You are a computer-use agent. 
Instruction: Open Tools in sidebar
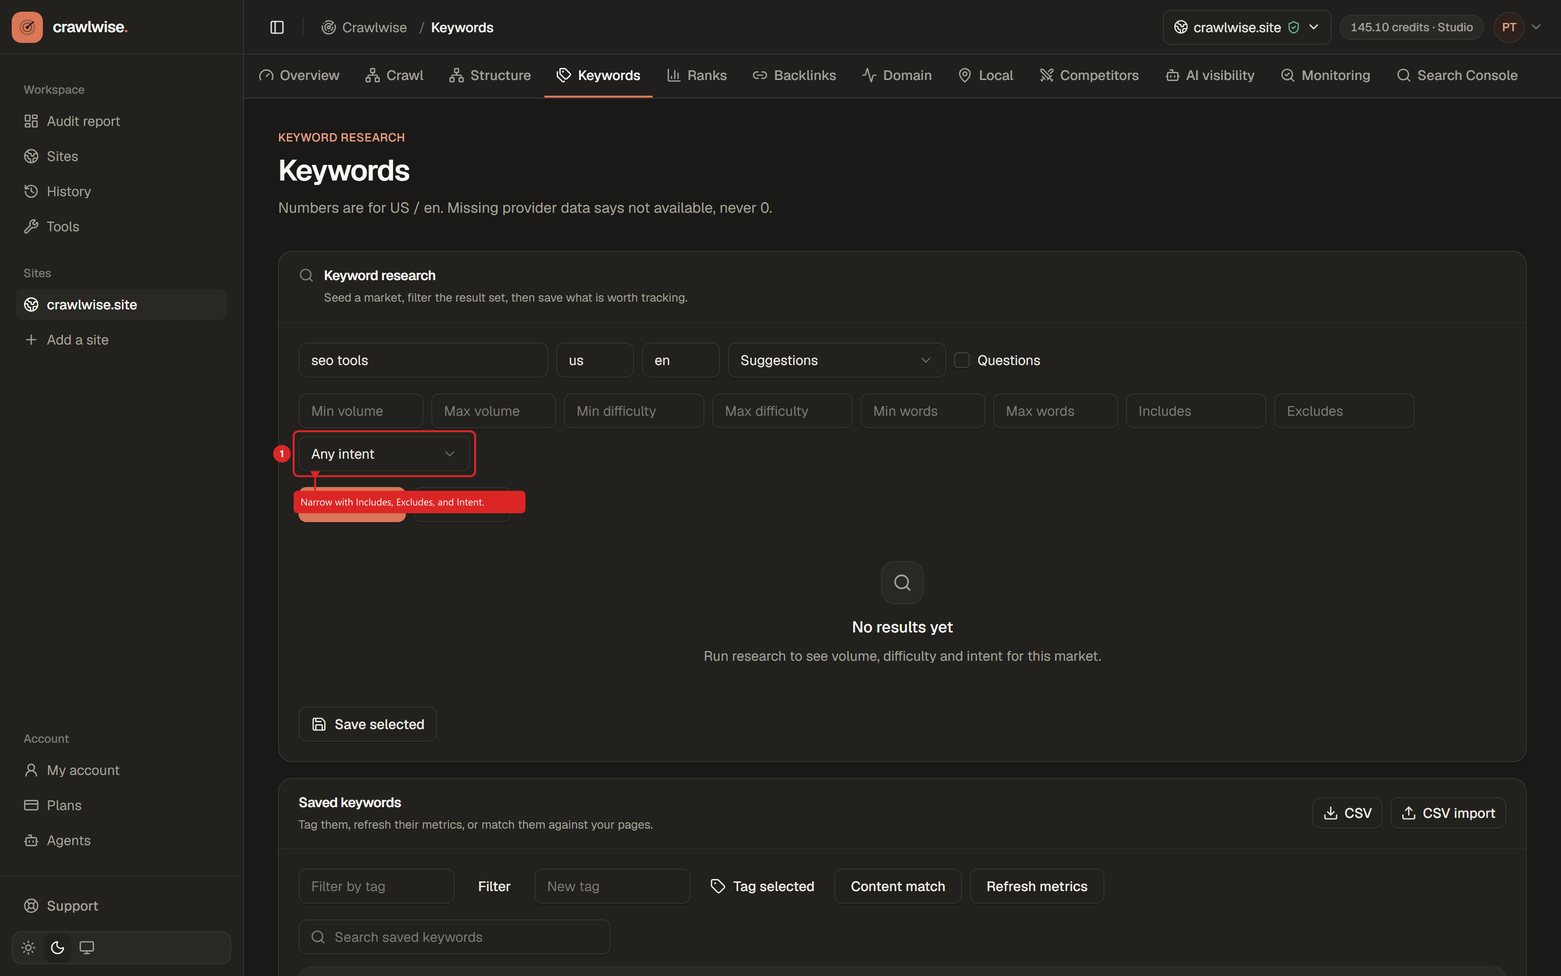[x=121, y=226]
